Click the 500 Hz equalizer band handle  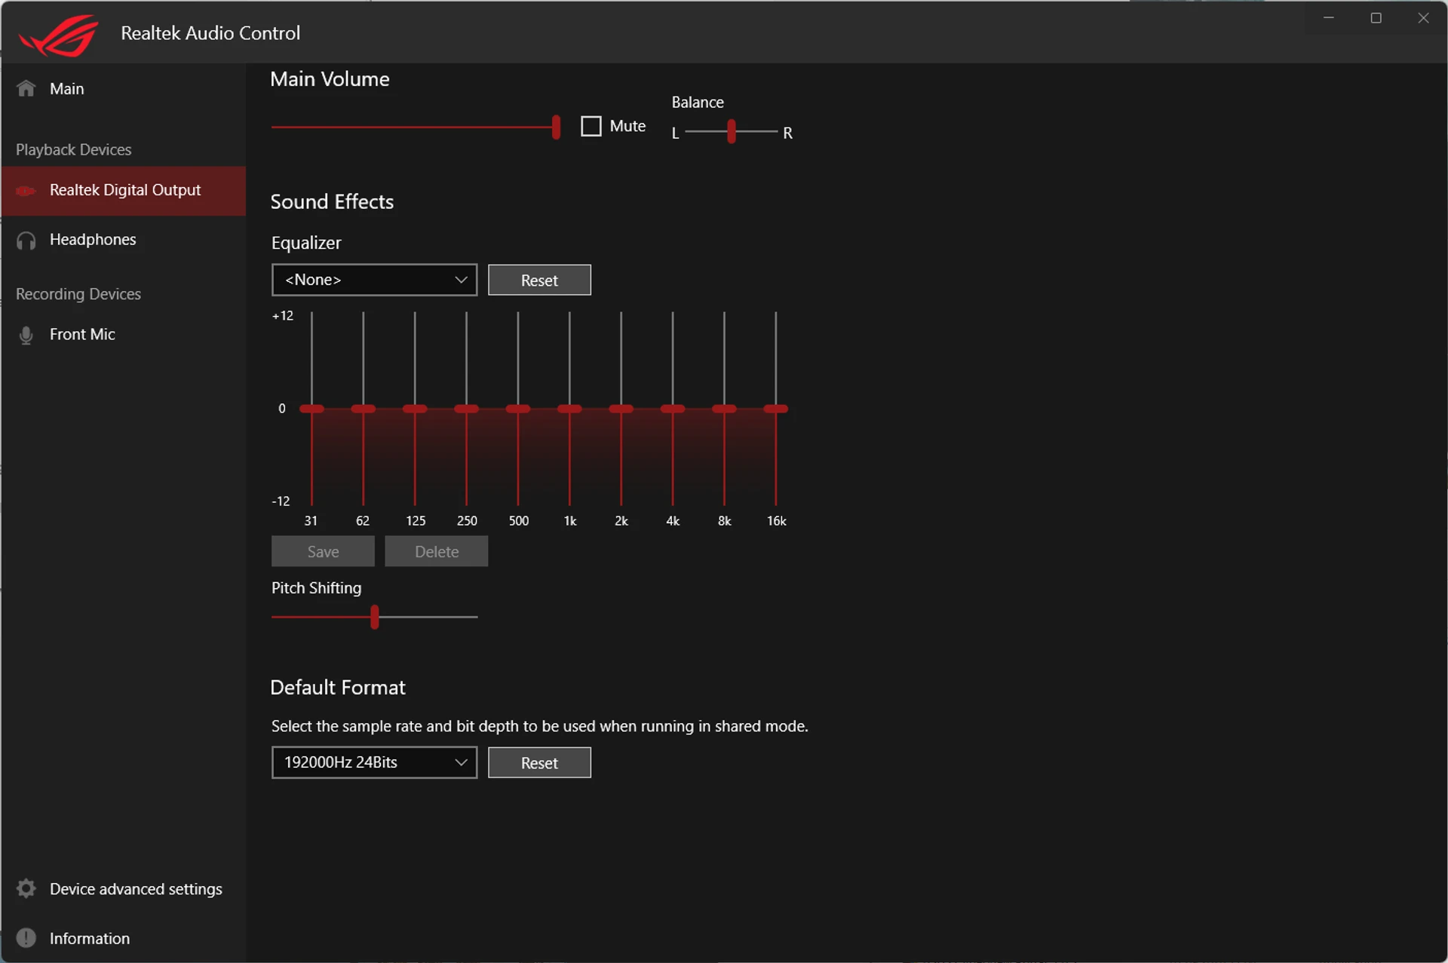pyautogui.click(x=518, y=409)
